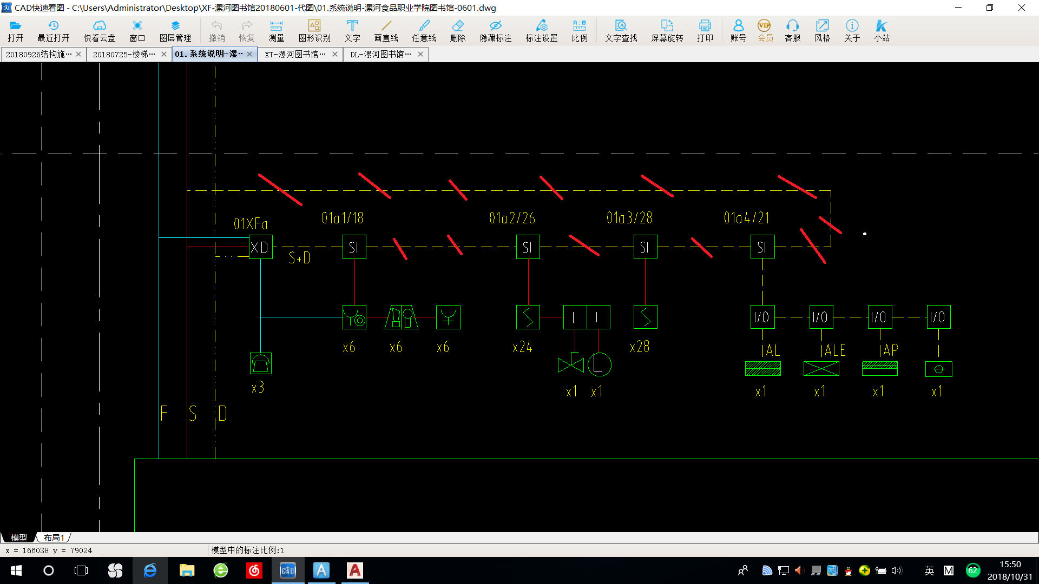Switch to the 布局1 layout tab
Image resolution: width=1039 pixels, height=584 pixels.
pyautogui.click(x=54, y=537)
